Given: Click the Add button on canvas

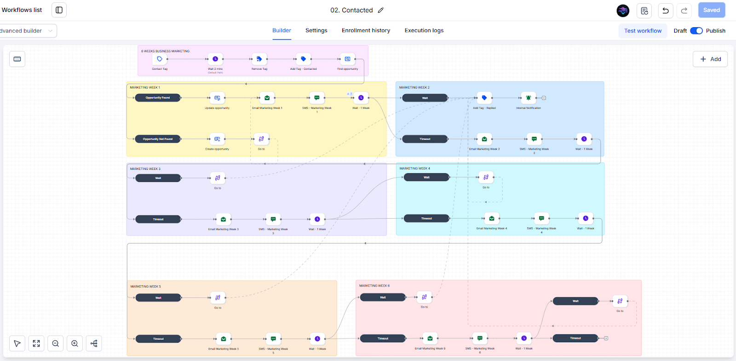Looking at the screenshot, I should [x=710, y=59].
